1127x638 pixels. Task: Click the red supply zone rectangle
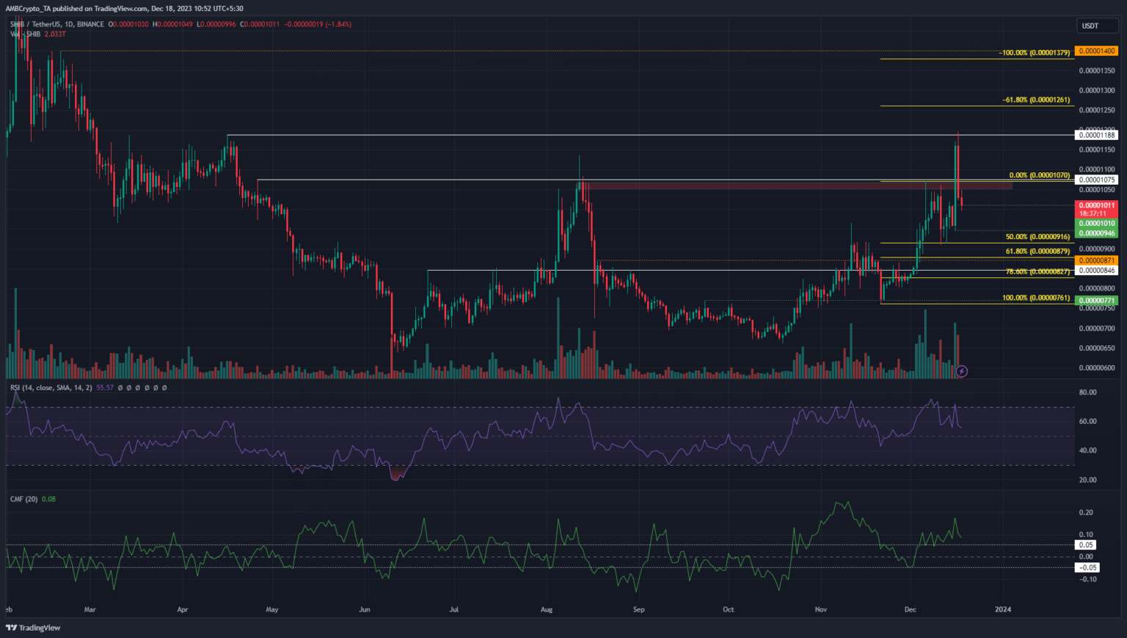pos(800,186)
